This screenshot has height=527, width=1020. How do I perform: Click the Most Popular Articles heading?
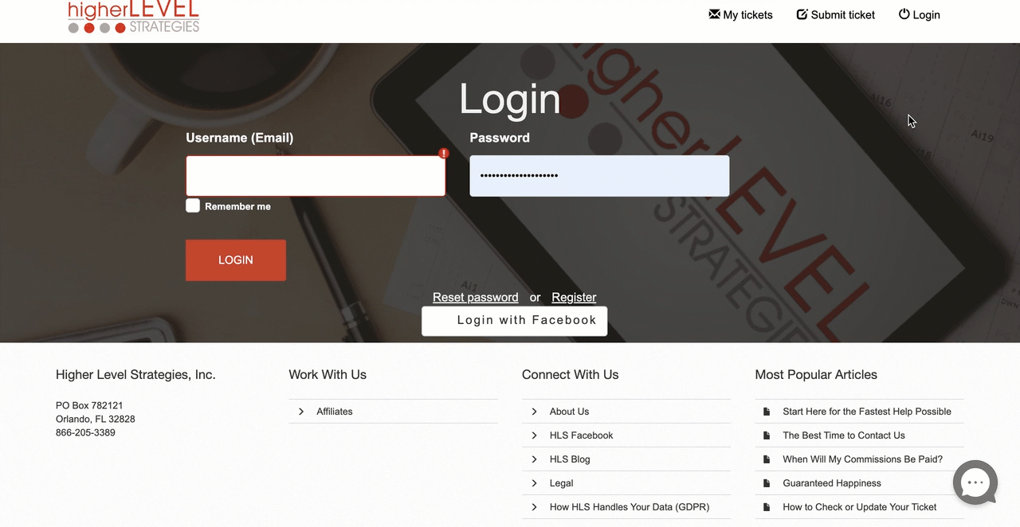[x=816, y=375]
